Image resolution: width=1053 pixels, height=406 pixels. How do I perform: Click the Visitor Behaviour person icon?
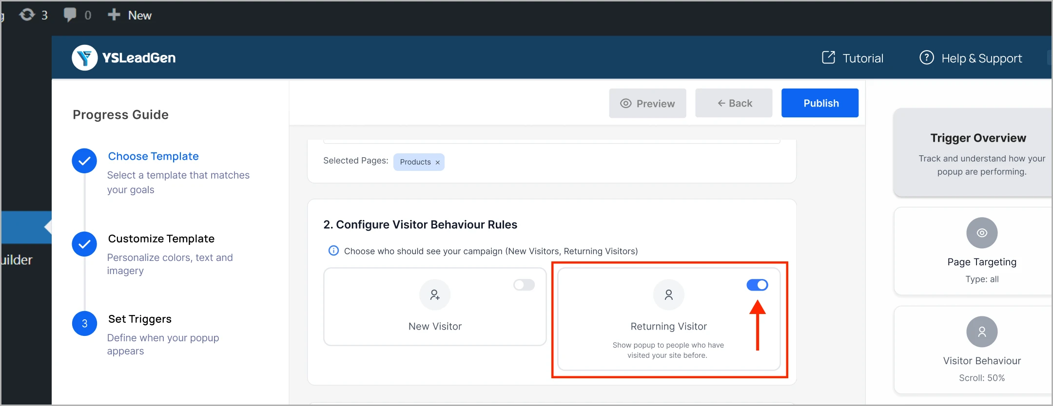982,332
